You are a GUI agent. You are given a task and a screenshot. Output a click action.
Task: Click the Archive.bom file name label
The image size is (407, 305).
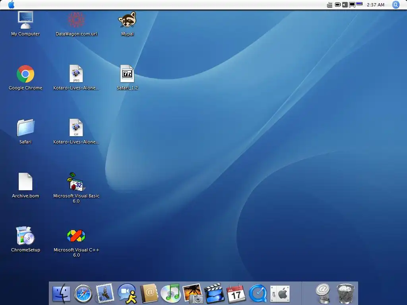25,196
